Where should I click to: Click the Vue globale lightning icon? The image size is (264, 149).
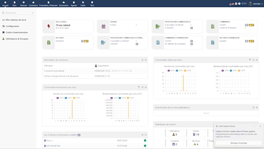click(49, 26)
